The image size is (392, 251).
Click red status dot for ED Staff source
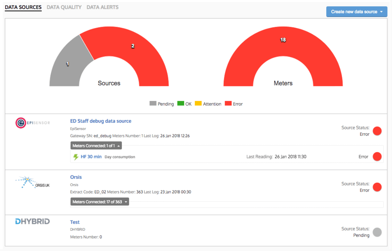coord(377,131)
